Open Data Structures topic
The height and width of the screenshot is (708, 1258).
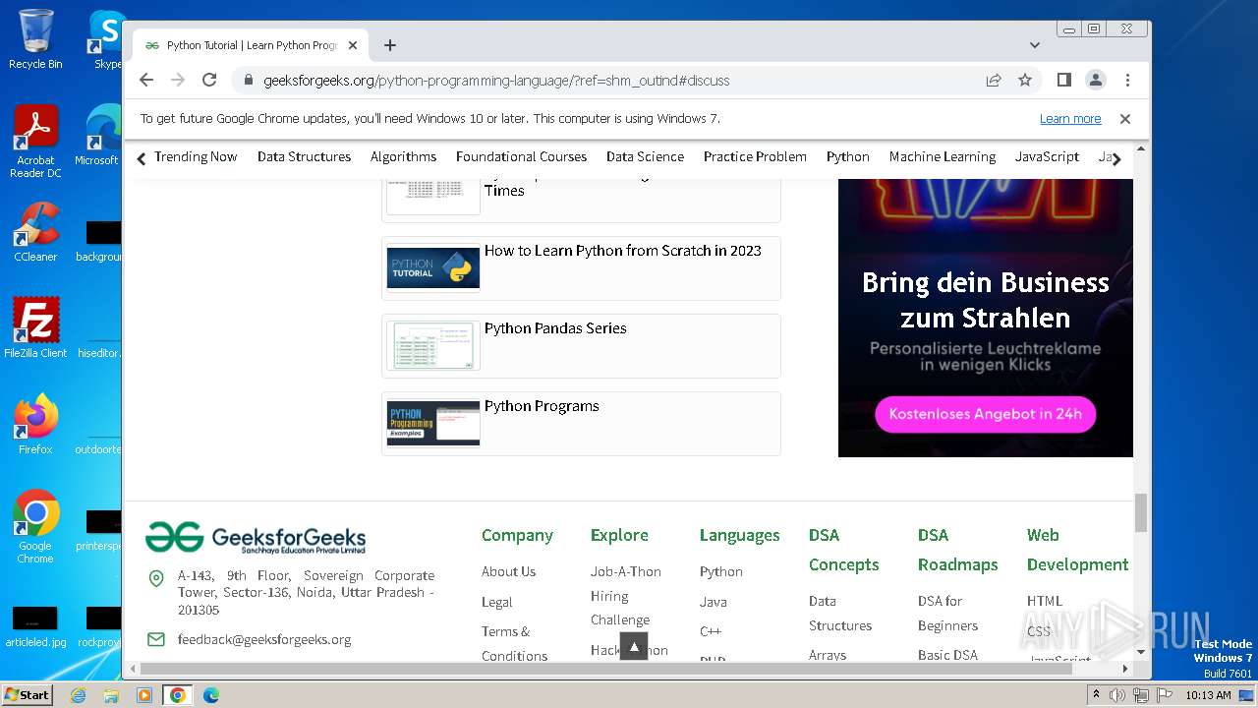(x=304, y=156)
